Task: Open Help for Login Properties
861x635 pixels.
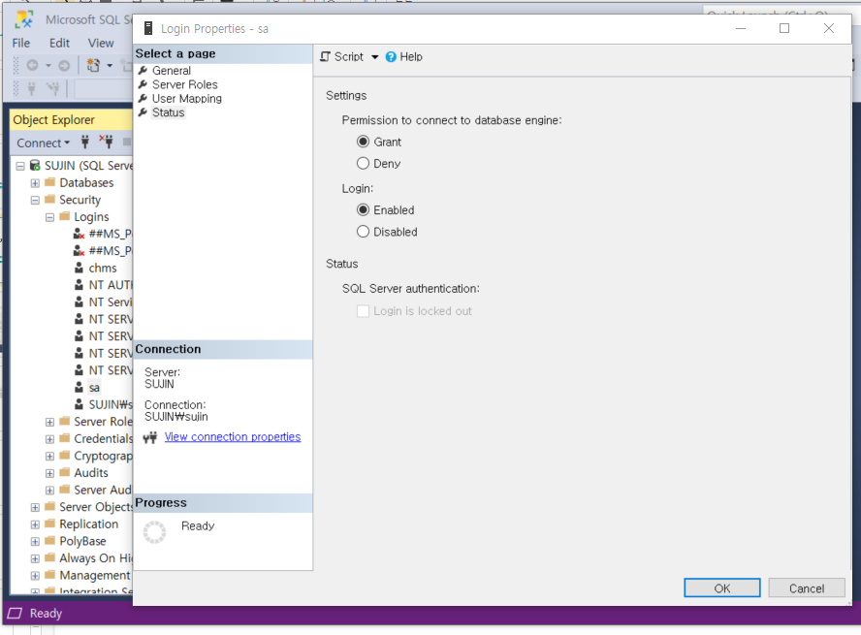Action: pyautogui.click(x=404, y=56)
